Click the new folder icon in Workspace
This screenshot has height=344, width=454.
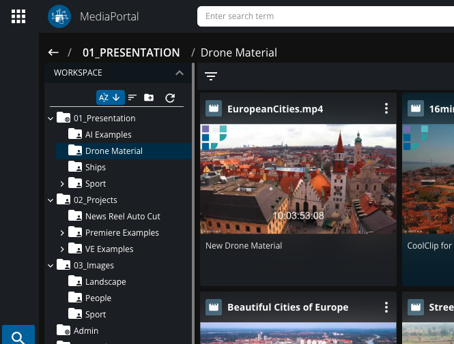click(x=149, y=97)
